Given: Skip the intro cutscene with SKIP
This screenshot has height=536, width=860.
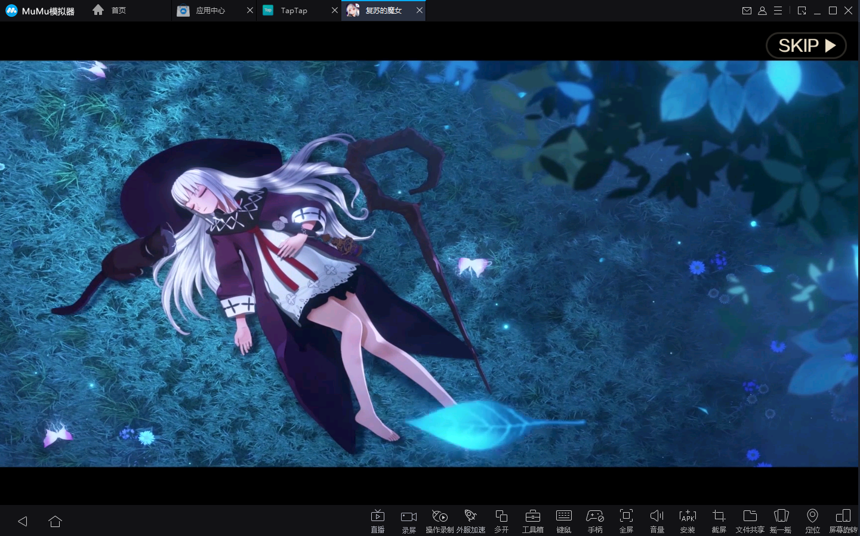Looking at the screenshot, I should (x=806, y=46).
